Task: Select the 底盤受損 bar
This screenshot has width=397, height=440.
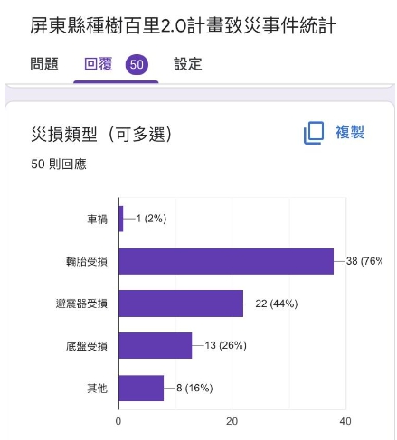Action: click(x=156, y=346)
